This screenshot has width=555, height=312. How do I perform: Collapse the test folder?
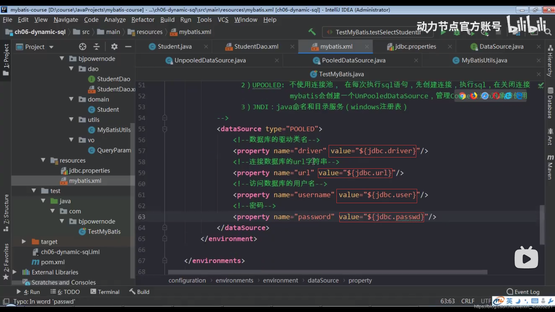pyautogui.click(x=34, y=191)
